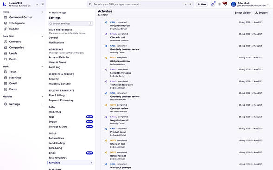This screenshot has width=273, height=170.
Task: Open user account dropdown chevron
Action: pos(268,4)
